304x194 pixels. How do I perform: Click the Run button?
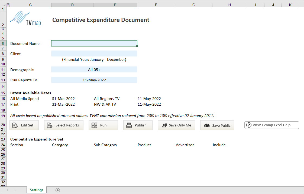103,125
